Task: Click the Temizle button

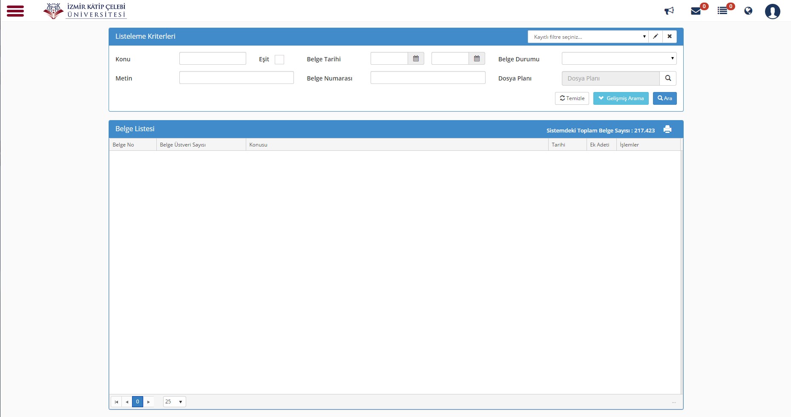Action: pyautogui.click(x=572, y=98)
